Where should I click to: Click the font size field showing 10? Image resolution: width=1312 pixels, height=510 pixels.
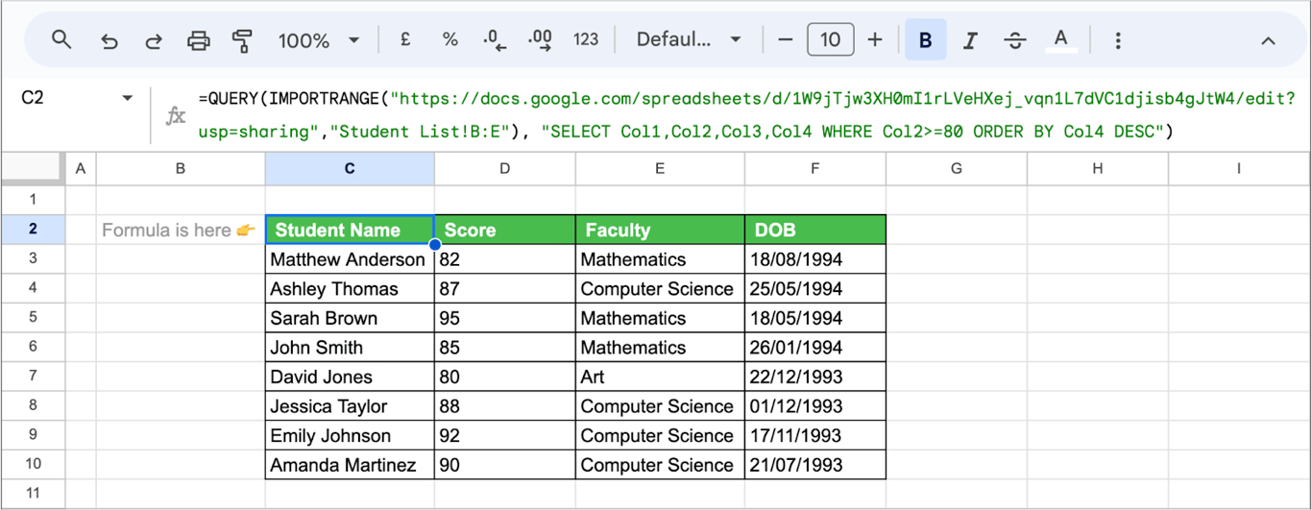(x=831, y=39)
